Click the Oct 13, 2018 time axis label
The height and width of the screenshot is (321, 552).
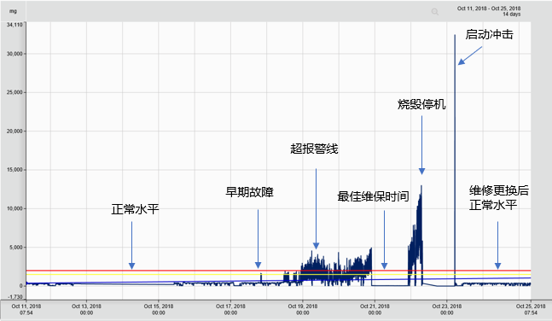(86, 309)
